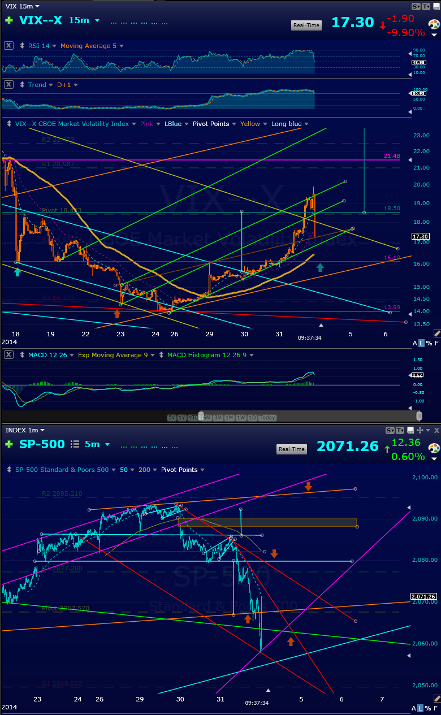Image resolution: width=441 pixels, height=715 pixels.
Task: Click the up-down arrows beside MACD 12 26
Action: [x=23, y=355]
